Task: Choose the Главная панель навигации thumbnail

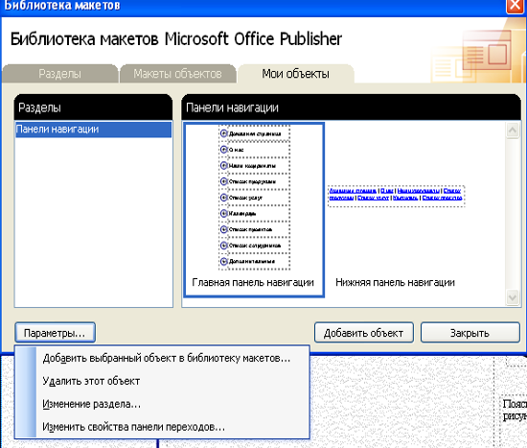Action: (x=254, y=210)
